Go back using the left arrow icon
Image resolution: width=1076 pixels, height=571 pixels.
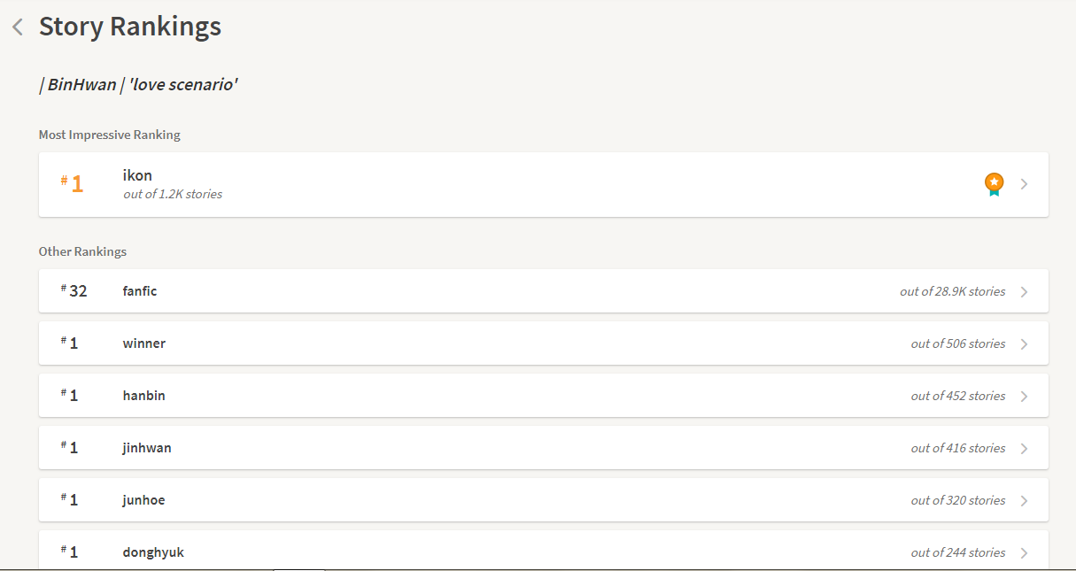18,27
